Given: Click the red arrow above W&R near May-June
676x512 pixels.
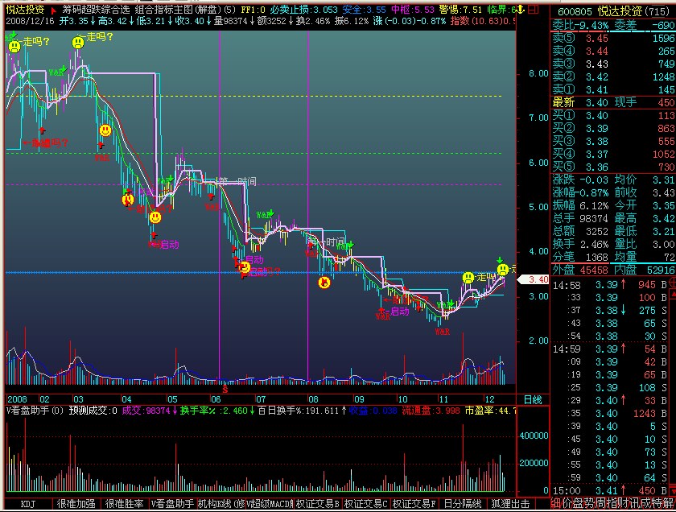Looking at the screenshot, I should [211, 196].
